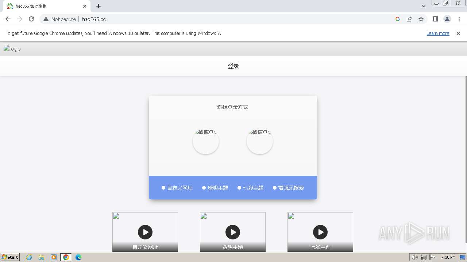Select the 七彩主题 feature item

pos(250,188)
